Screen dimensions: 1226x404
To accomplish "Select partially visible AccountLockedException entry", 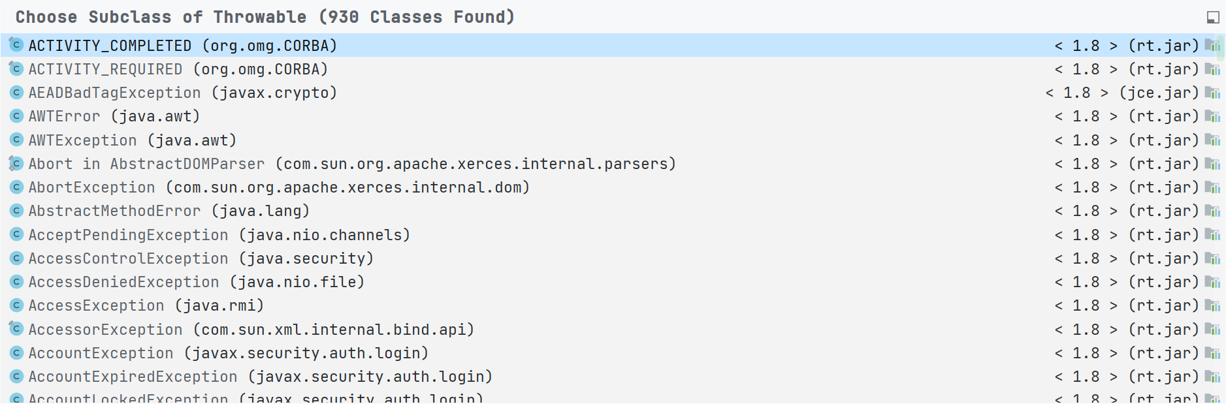I will pyautogui.click(x=613, y=397).
